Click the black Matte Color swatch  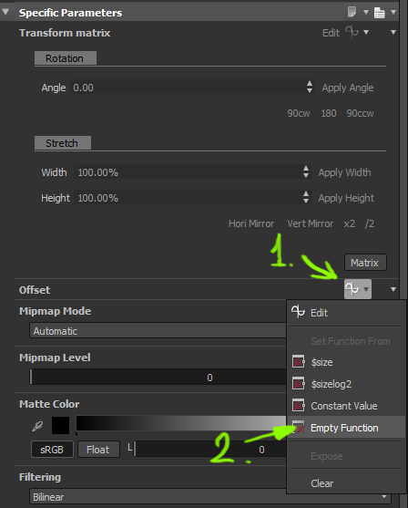coord(60,425)
